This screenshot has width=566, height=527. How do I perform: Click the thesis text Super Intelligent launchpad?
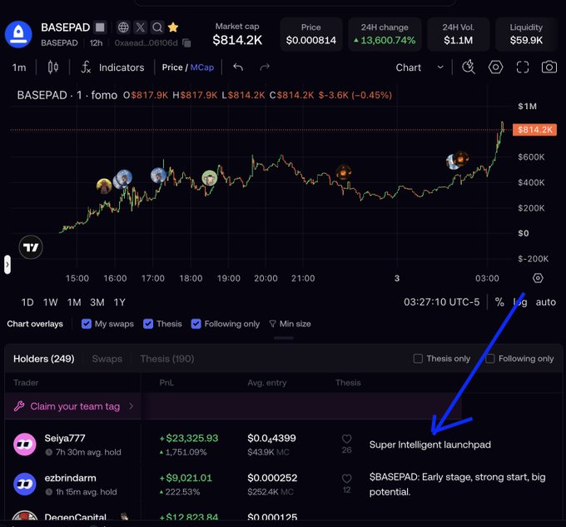(x=430, y=445)
